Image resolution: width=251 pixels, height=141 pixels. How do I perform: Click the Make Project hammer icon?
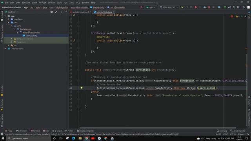tap(141, 7)
